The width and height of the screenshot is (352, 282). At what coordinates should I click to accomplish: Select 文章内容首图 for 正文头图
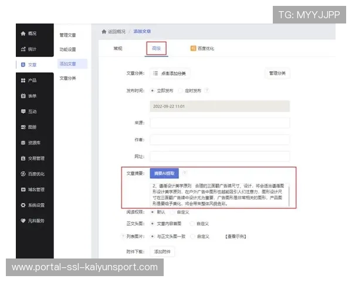click(x=153, y=223)
